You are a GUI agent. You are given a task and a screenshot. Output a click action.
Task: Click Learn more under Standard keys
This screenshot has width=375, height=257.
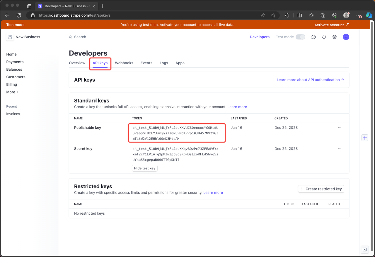click(237, 107)
